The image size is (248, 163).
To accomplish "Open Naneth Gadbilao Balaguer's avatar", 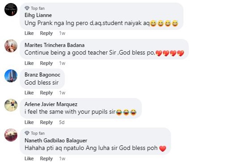I will 11,135.
